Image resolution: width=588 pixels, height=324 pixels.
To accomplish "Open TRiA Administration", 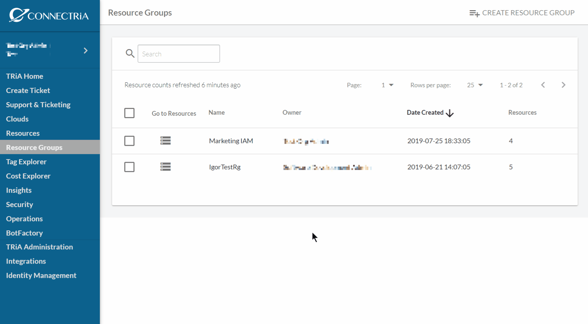I will [39, 247].
